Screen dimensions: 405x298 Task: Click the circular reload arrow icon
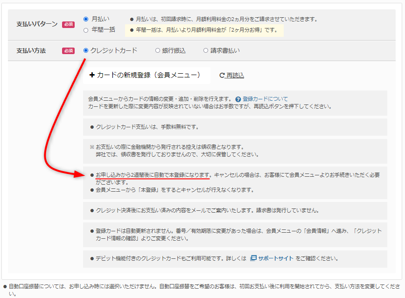tap(222, 76)
